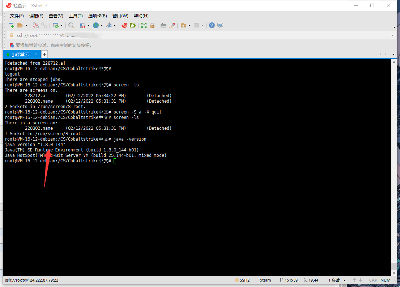The height and width of the screenshot is (287, 400).
Task: Open the font settings icon
Action: (109, 25)
